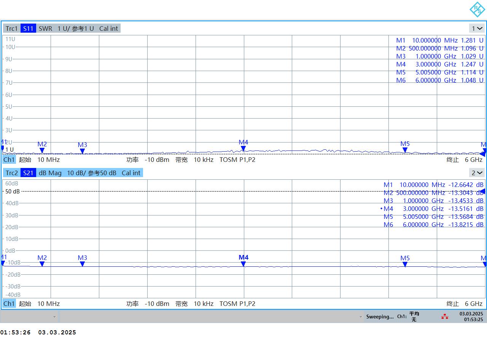Click the timestamp 01:53:26 below the window
The width and height of the screenshot is (487, 342).
15,332
